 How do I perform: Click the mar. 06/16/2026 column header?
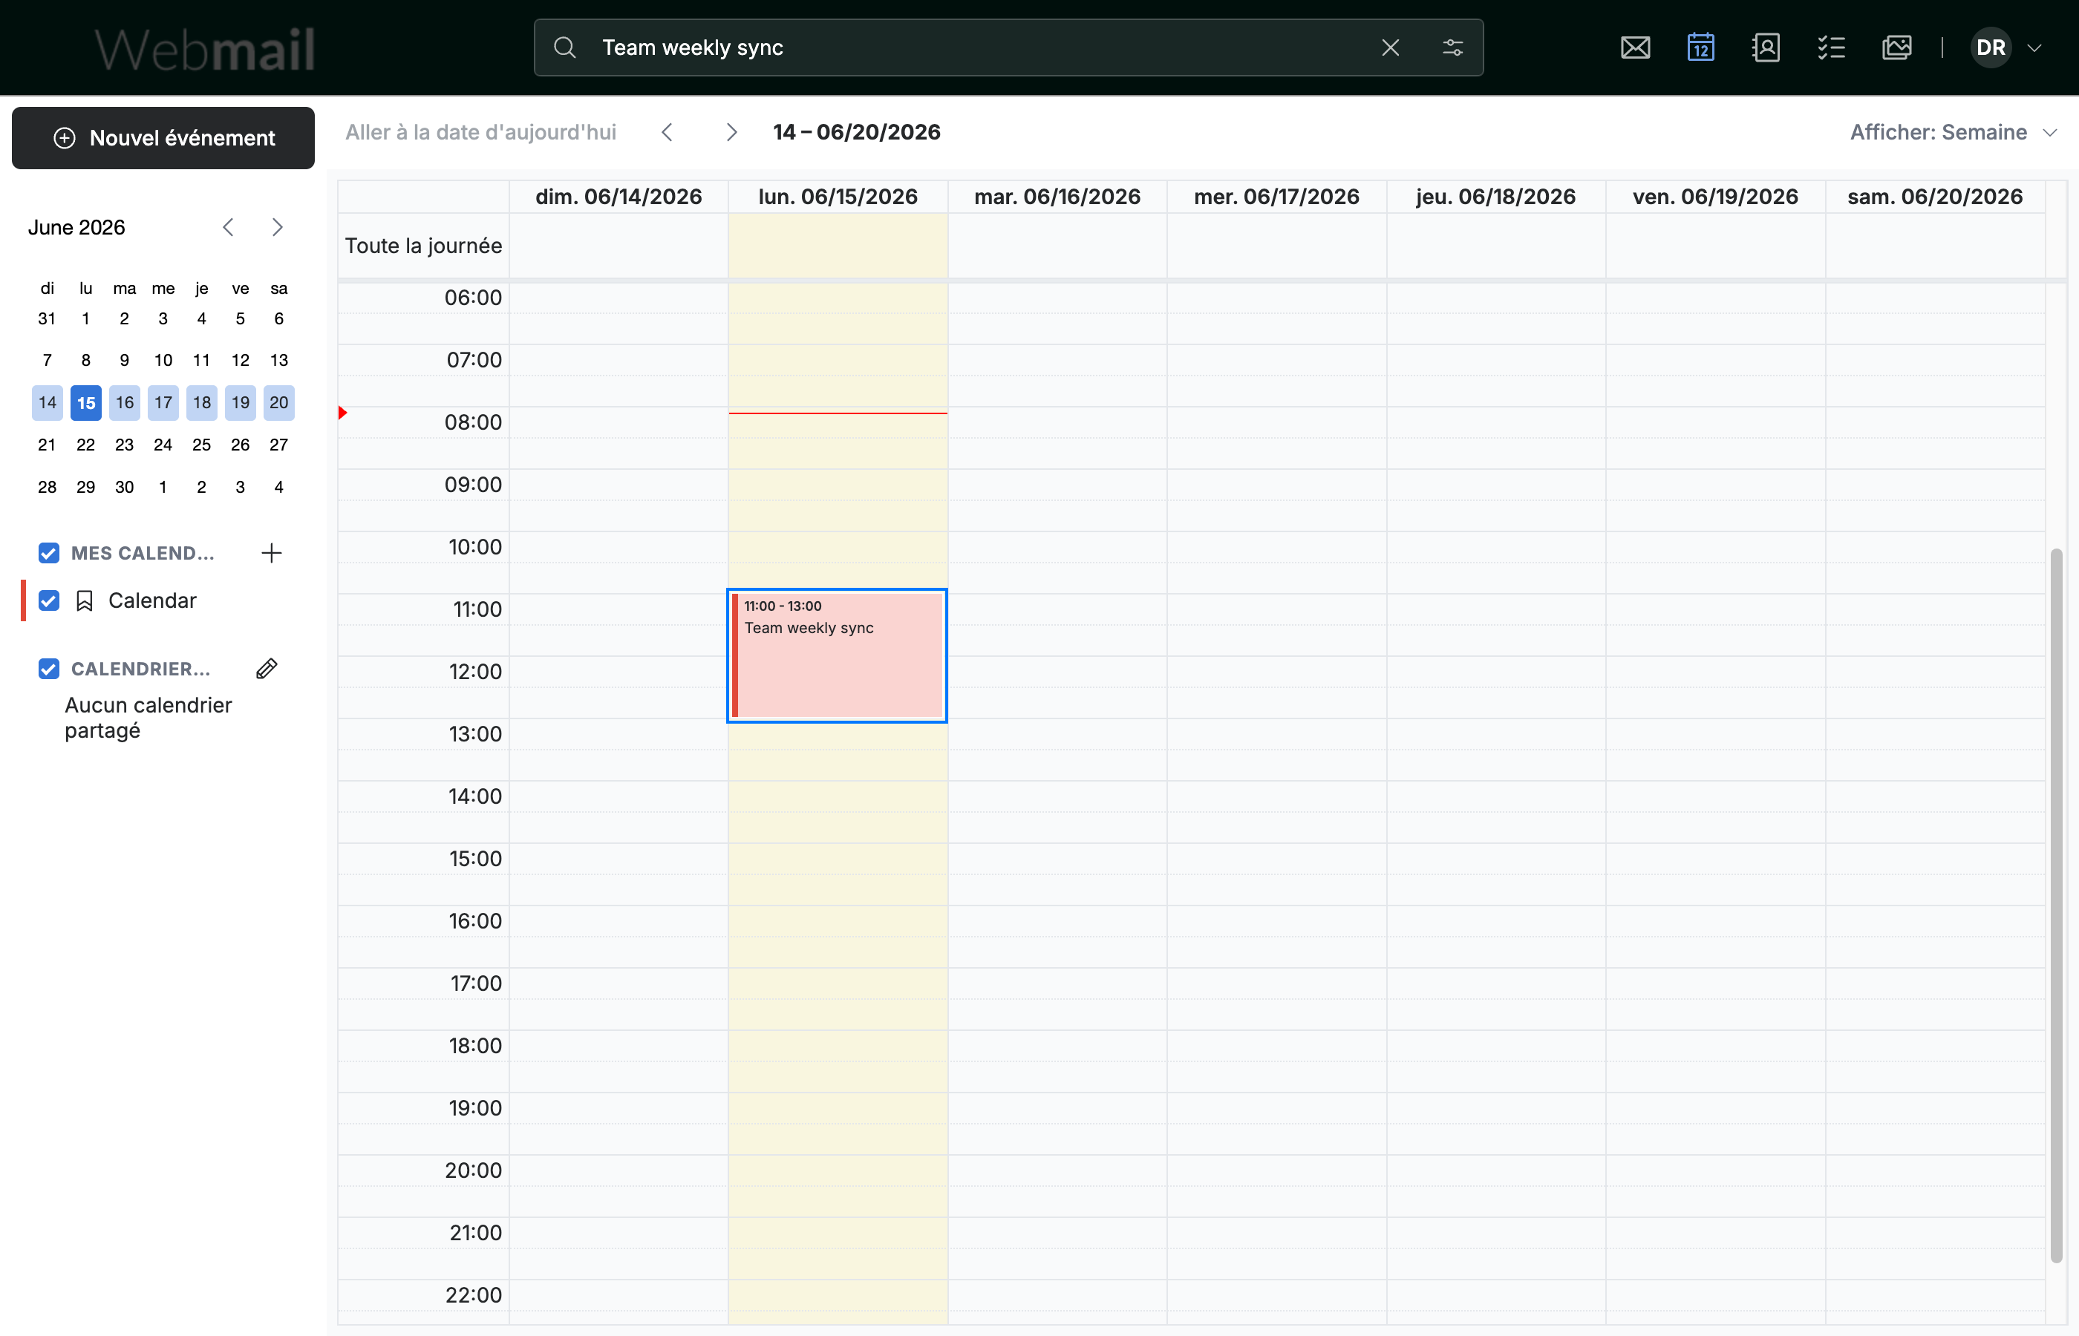pyautogui.click(x=1057, y=197)
